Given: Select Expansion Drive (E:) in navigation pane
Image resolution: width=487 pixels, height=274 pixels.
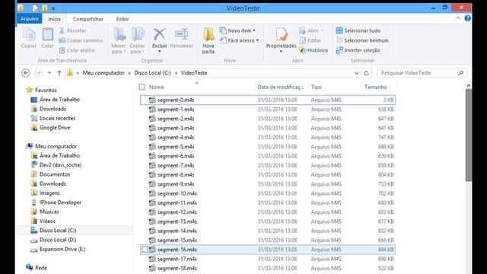Looking at the screenshot, I should pyautogui.click(x=62, y=249).
